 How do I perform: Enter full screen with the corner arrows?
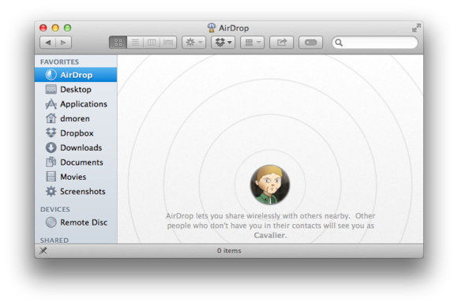(x=416, y=28)
